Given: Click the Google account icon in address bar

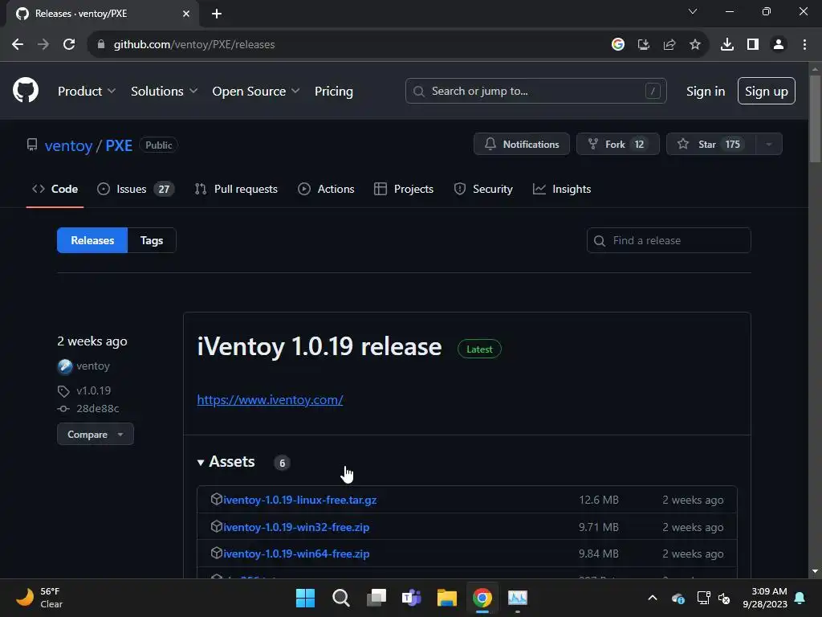Looking at the screenshot, I should [x=618, y=45].
